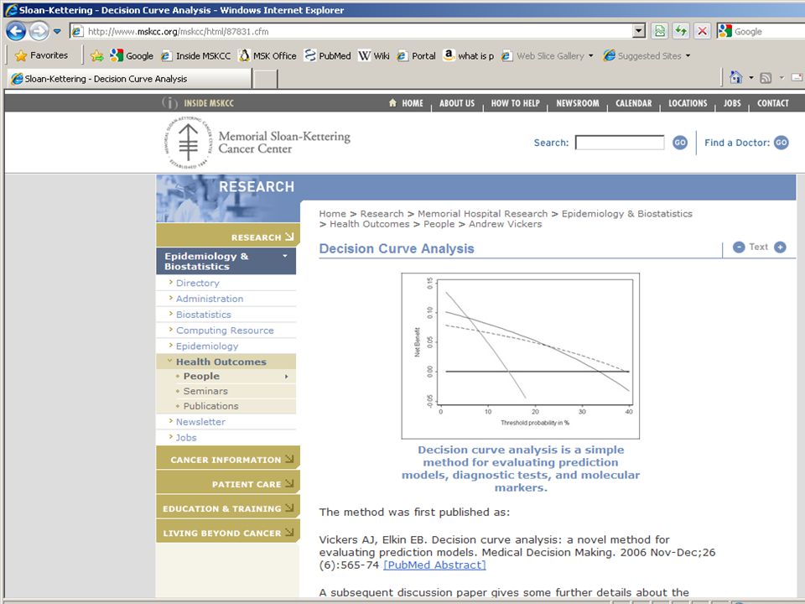Click the red Stop loading icon

click(x=702, y=31)
